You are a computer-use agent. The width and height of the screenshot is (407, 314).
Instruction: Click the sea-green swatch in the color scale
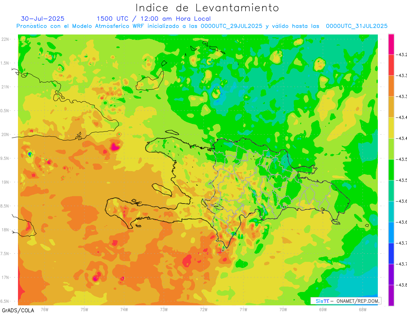pyautogui.click(x=391, y=191)
